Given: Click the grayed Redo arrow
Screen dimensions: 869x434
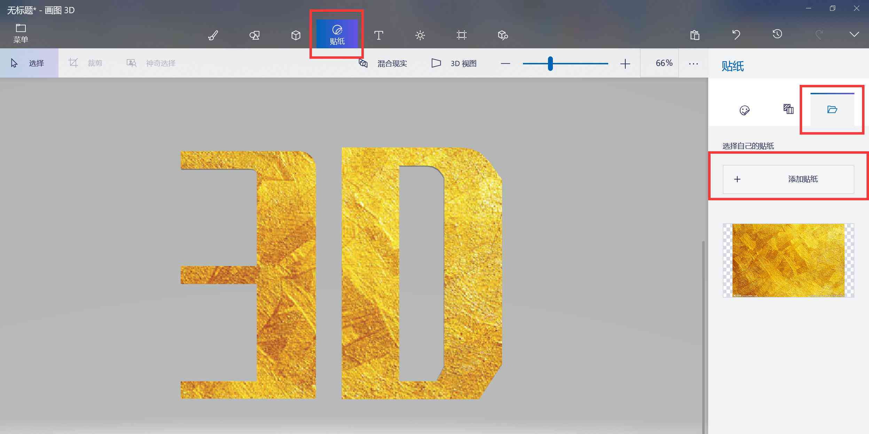Looking at the screenshot, I should pos(819,34).
